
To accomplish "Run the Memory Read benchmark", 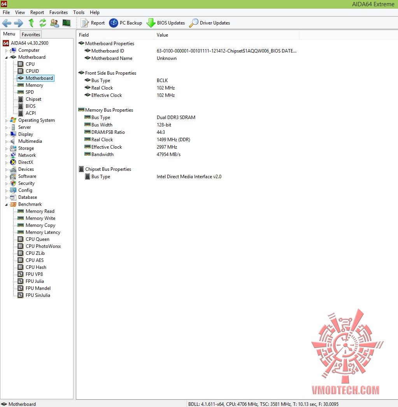I will tap(40, 211).
